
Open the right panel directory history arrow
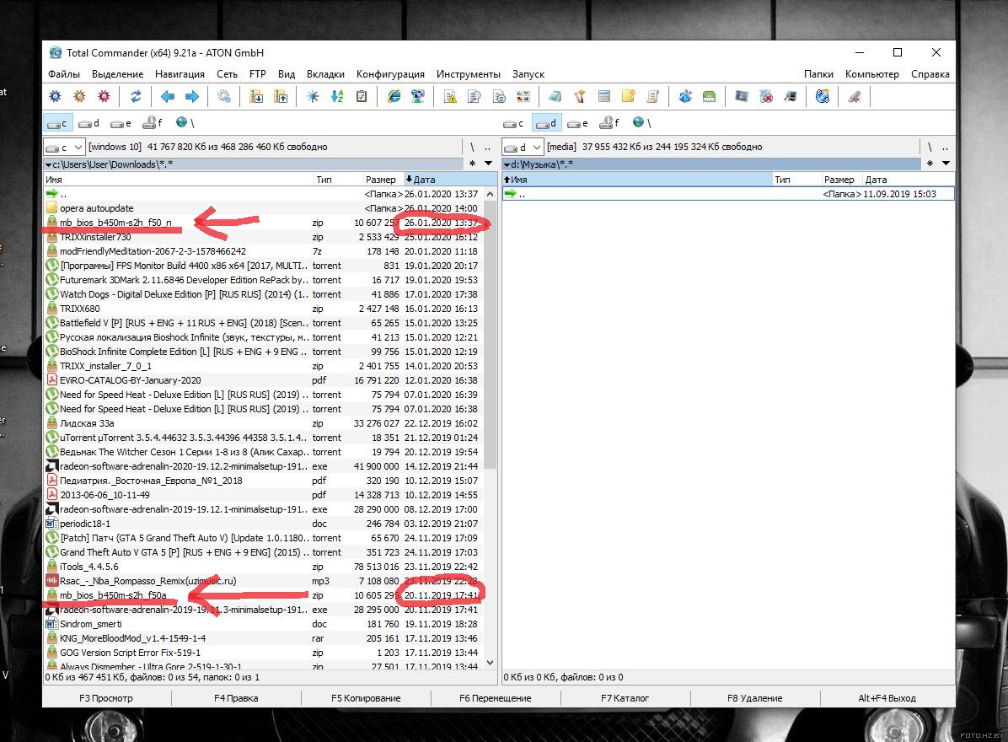tap(946, 164)
